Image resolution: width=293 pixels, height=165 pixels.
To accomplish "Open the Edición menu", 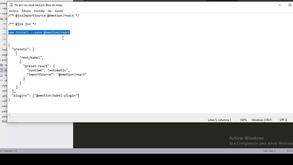I will (x=26, y=11).
